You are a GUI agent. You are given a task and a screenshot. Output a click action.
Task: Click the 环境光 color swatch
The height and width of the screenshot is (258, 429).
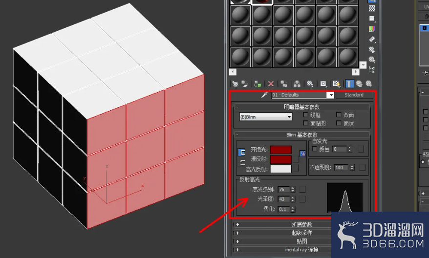tap(281, 150)
